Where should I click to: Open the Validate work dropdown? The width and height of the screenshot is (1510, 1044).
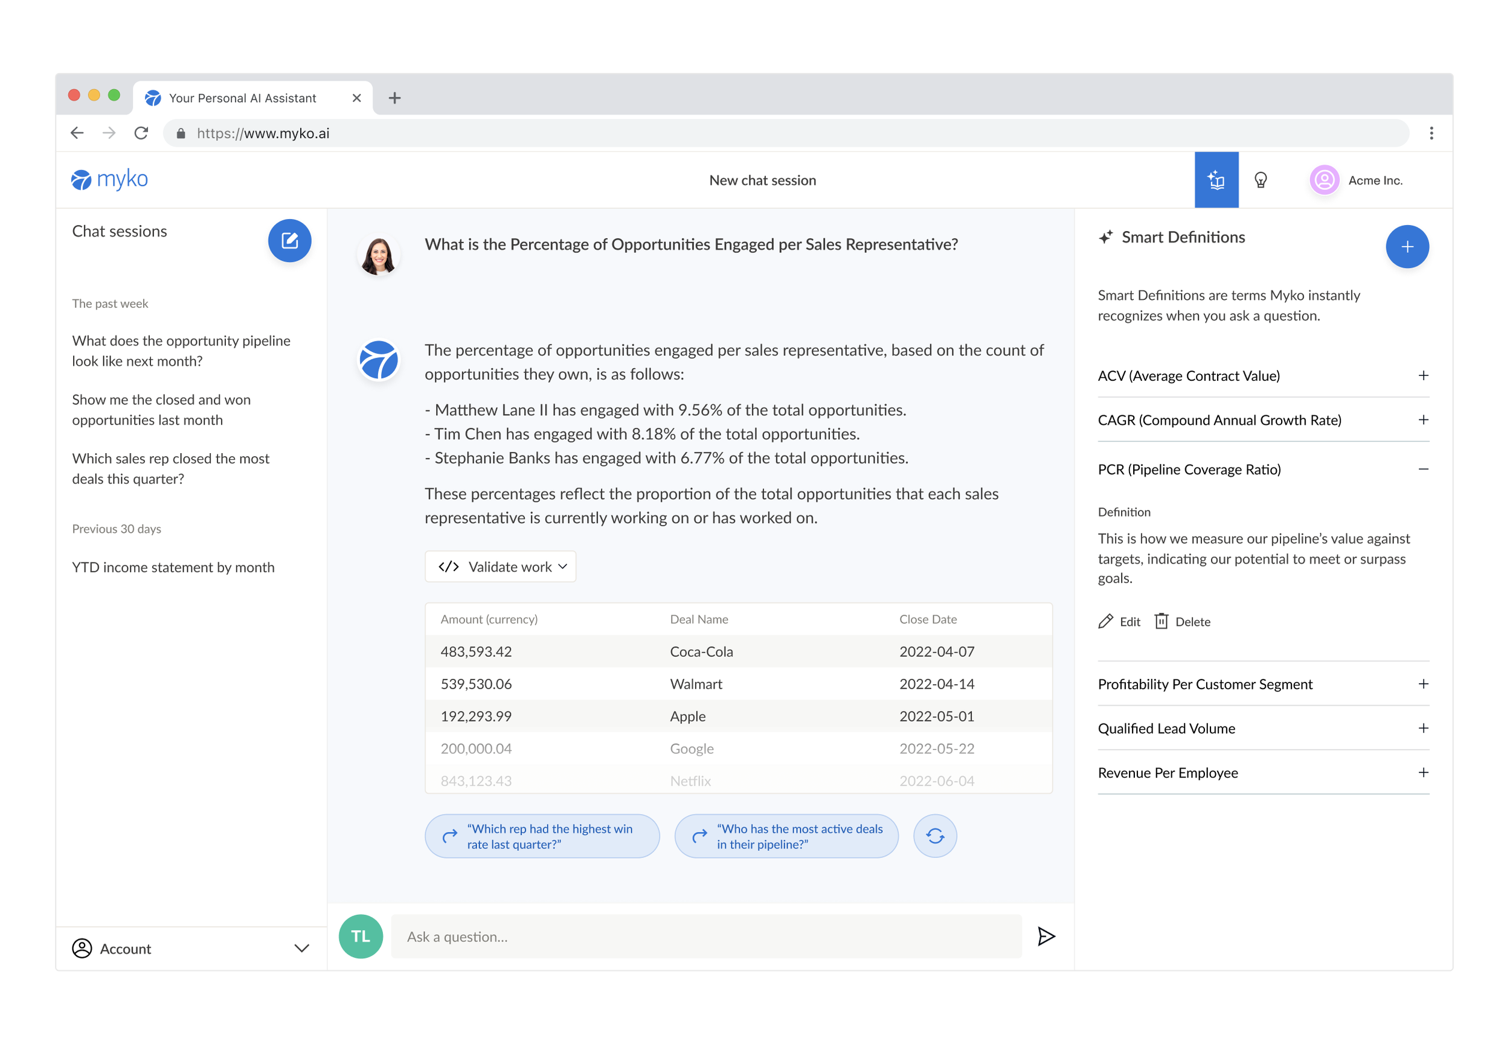click(x=500, y=567)
